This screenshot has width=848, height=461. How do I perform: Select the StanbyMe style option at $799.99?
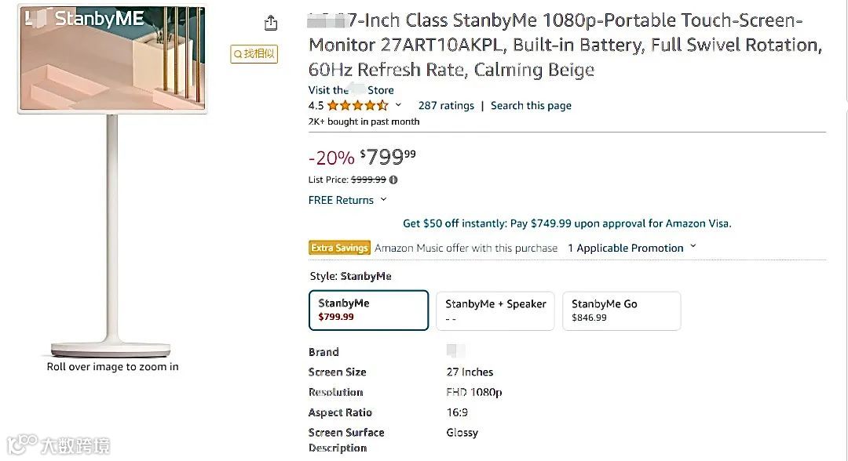pyautogui.click(x=368, y=310)
